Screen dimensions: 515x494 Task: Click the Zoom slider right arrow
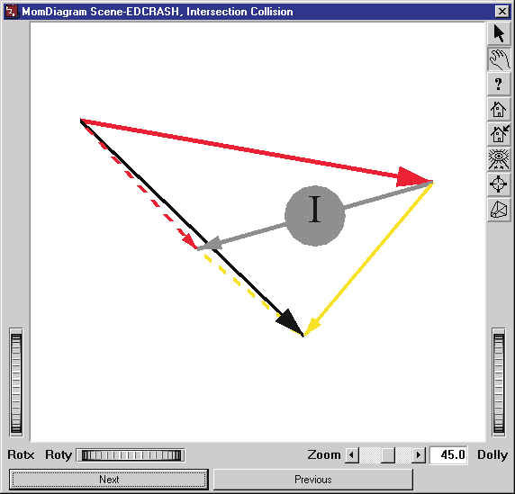coord(419,455)
